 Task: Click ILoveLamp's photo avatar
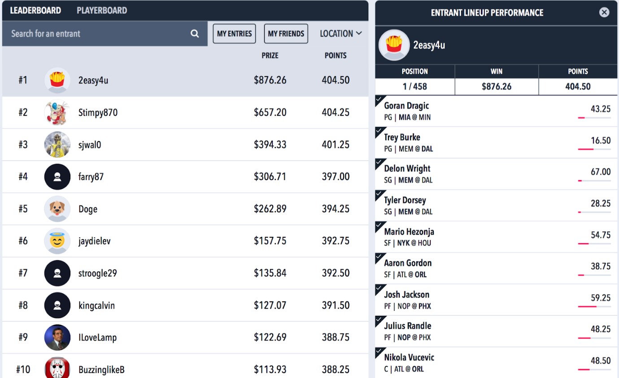click(57, 338)
